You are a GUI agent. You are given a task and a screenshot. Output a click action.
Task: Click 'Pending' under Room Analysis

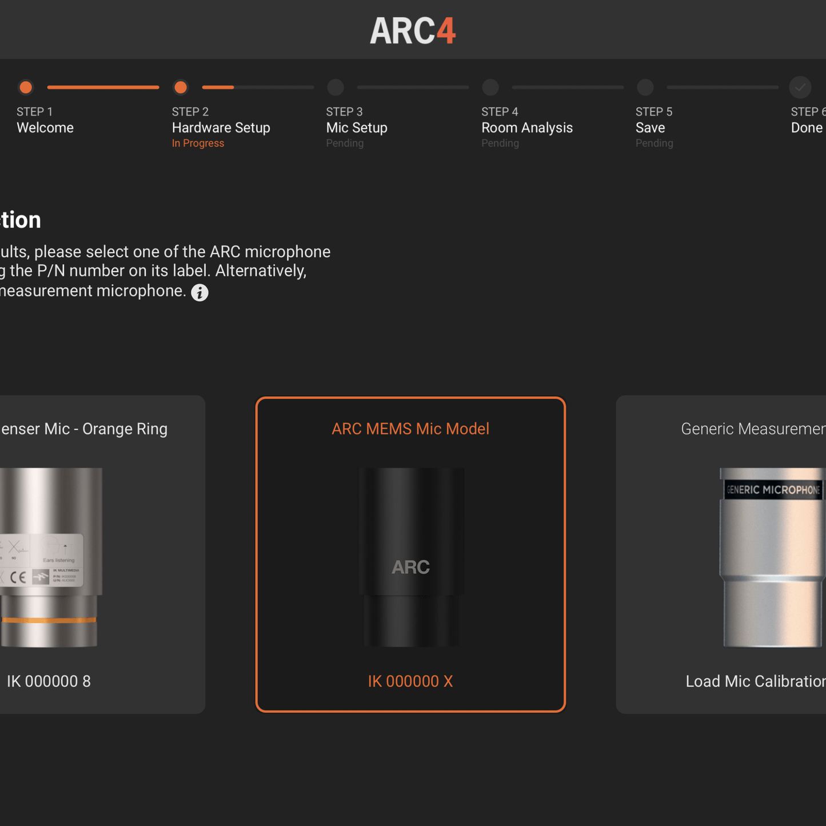click(x=500, y=143)
